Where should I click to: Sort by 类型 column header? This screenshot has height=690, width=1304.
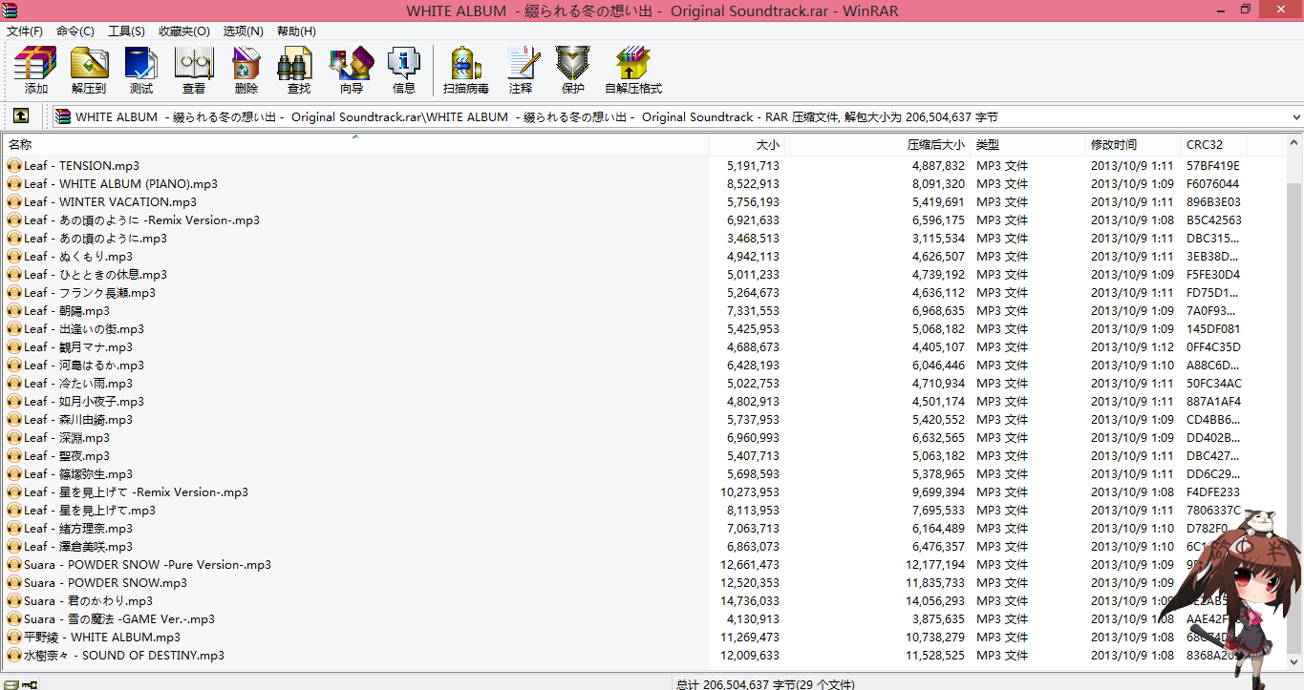pos(1027,145)
